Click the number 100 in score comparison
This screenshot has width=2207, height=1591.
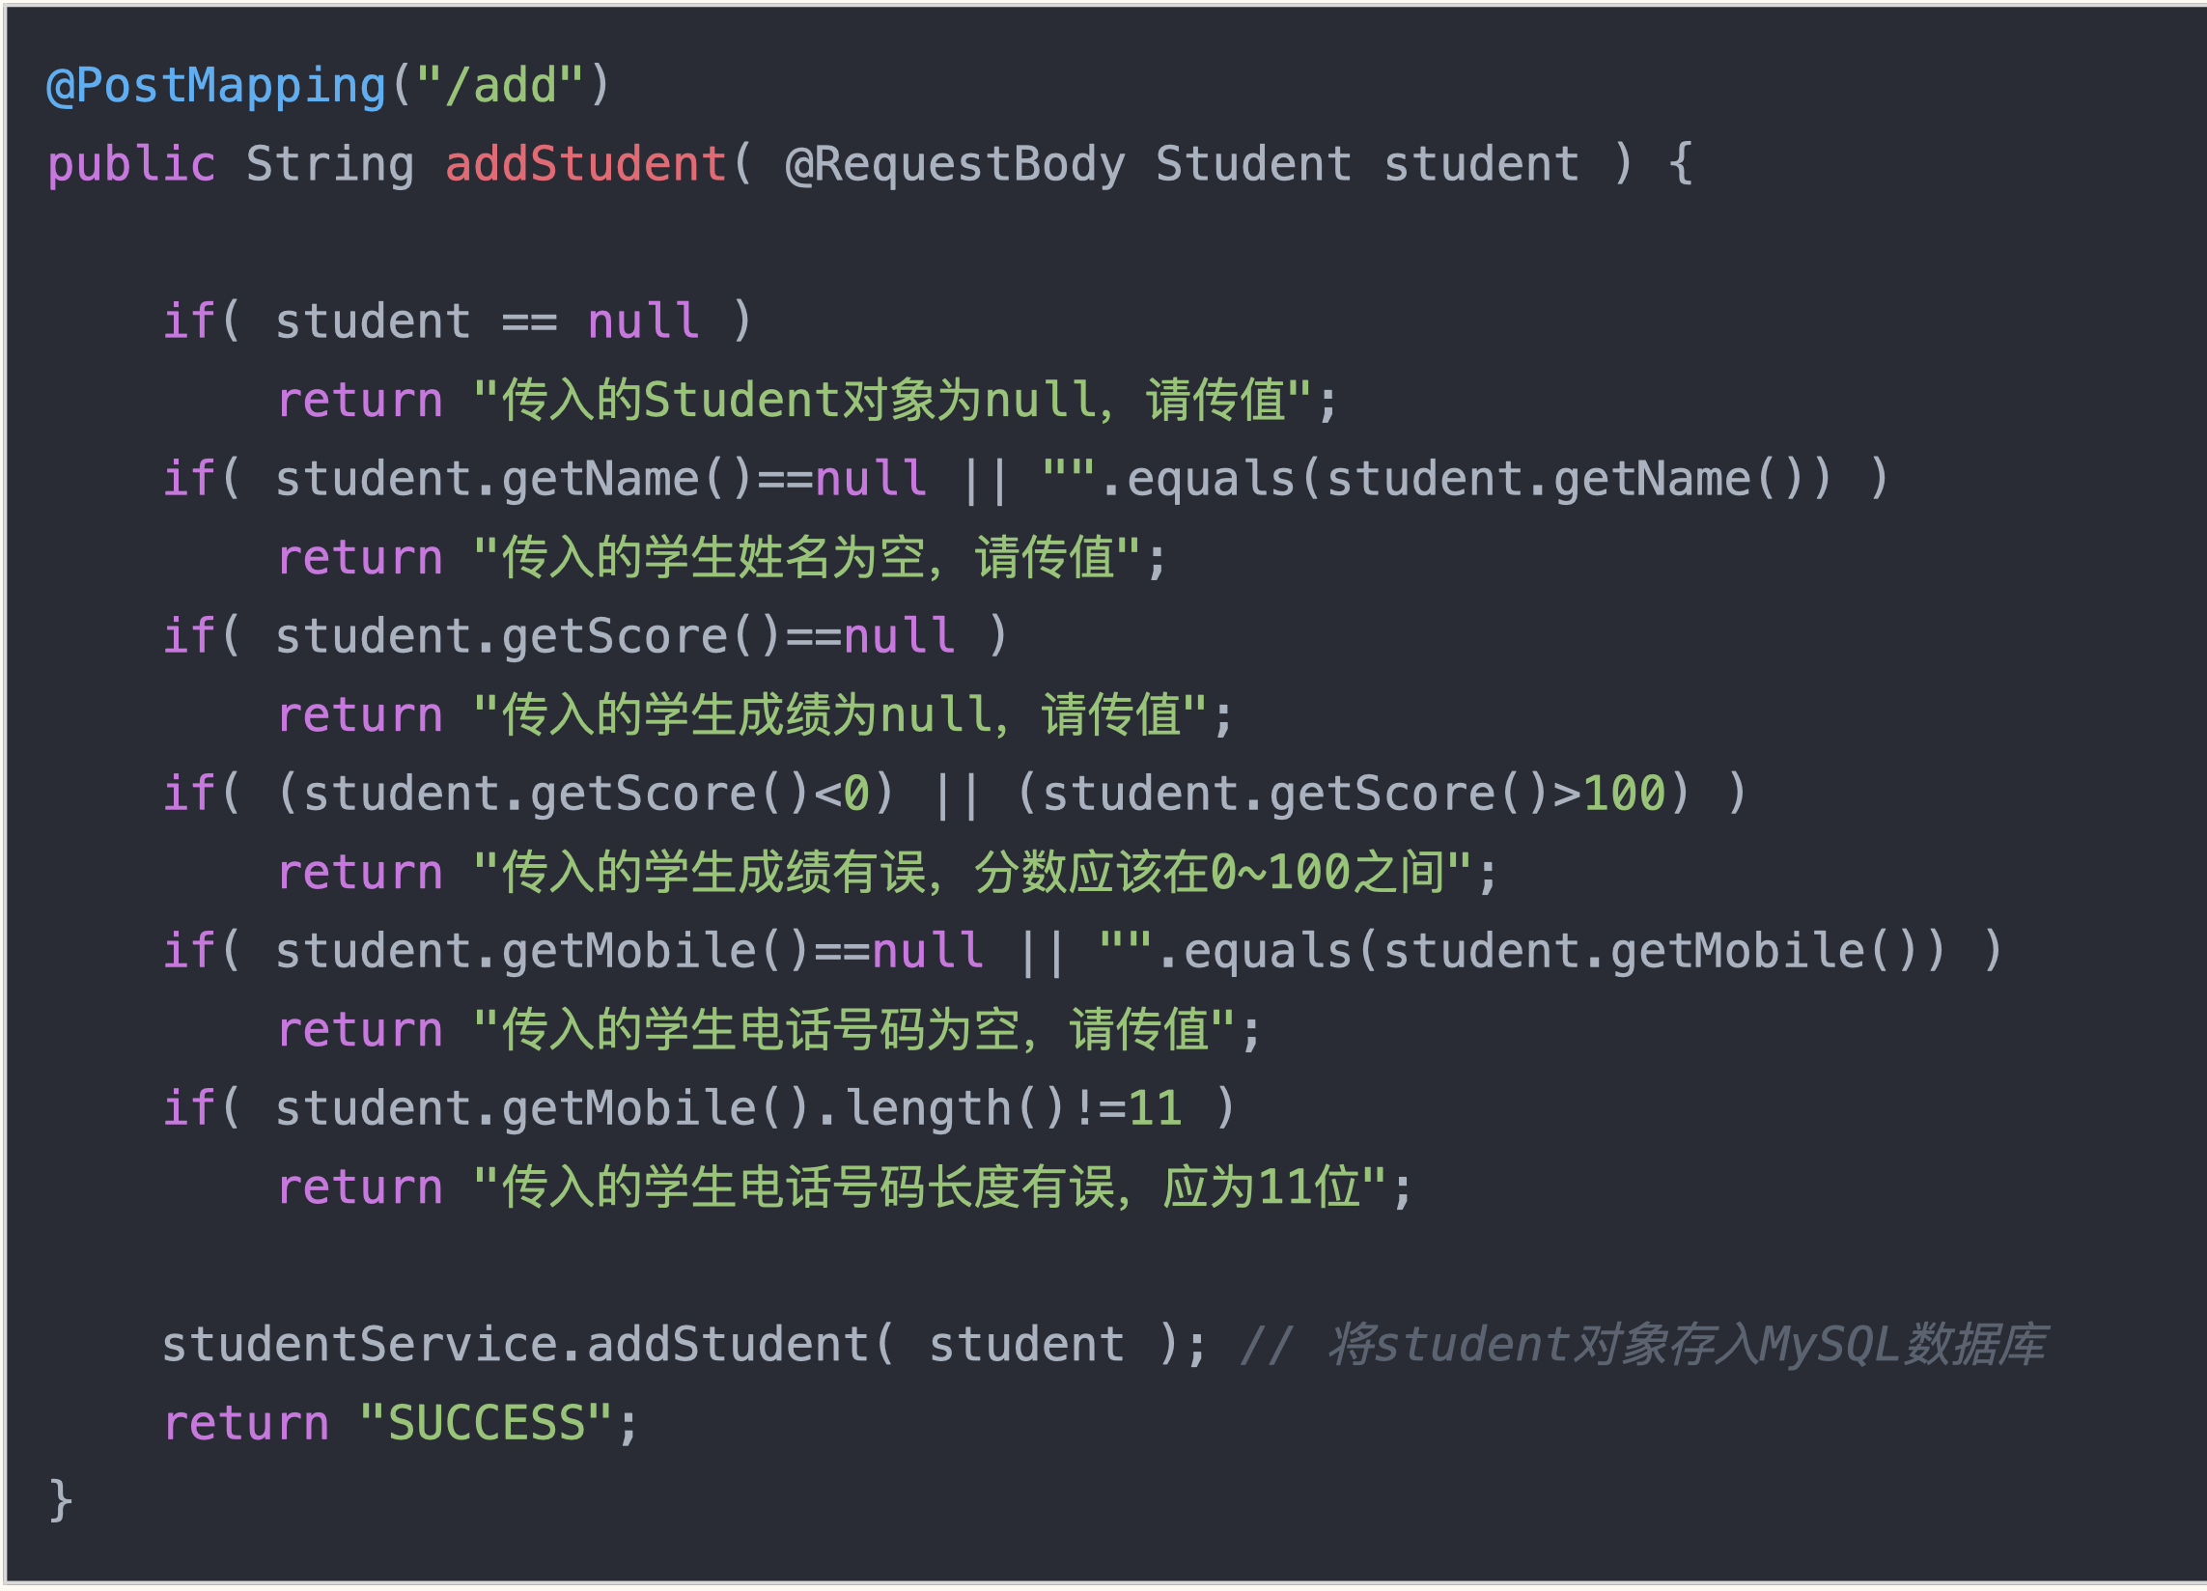1624,794
